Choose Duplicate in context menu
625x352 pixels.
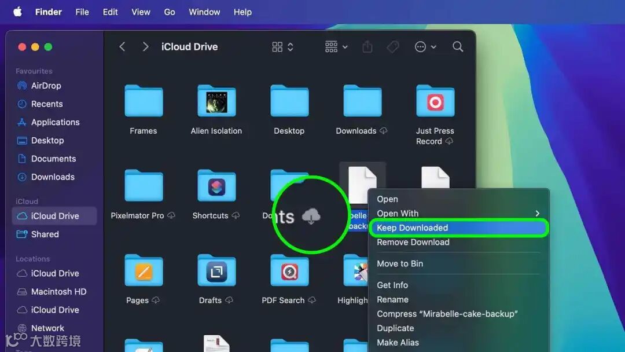pyautogui.click(x=458, y=328)
